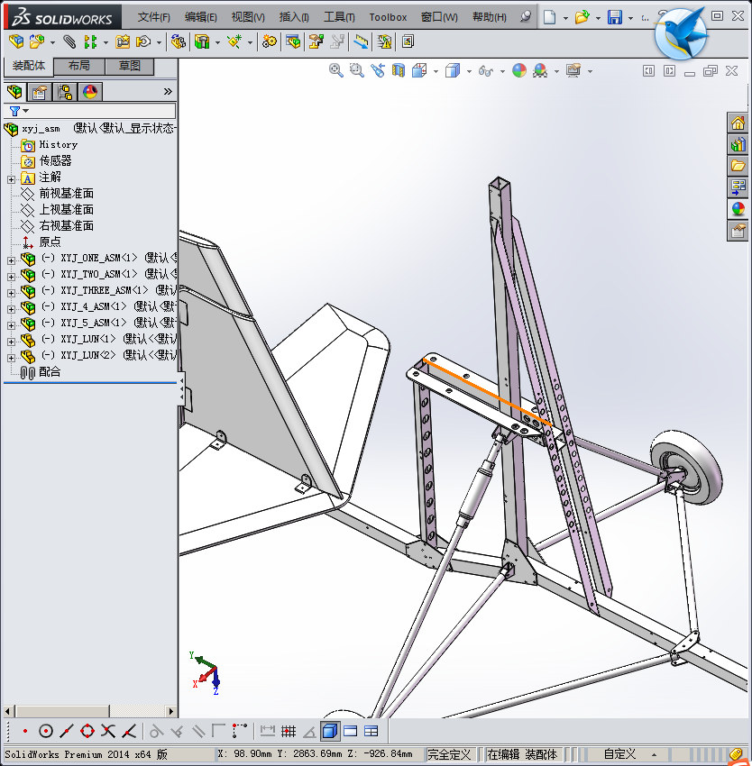Toggle the Hide/Show Items glasses icon
Viewport: 752px width, 766px height.
[486, 69]
